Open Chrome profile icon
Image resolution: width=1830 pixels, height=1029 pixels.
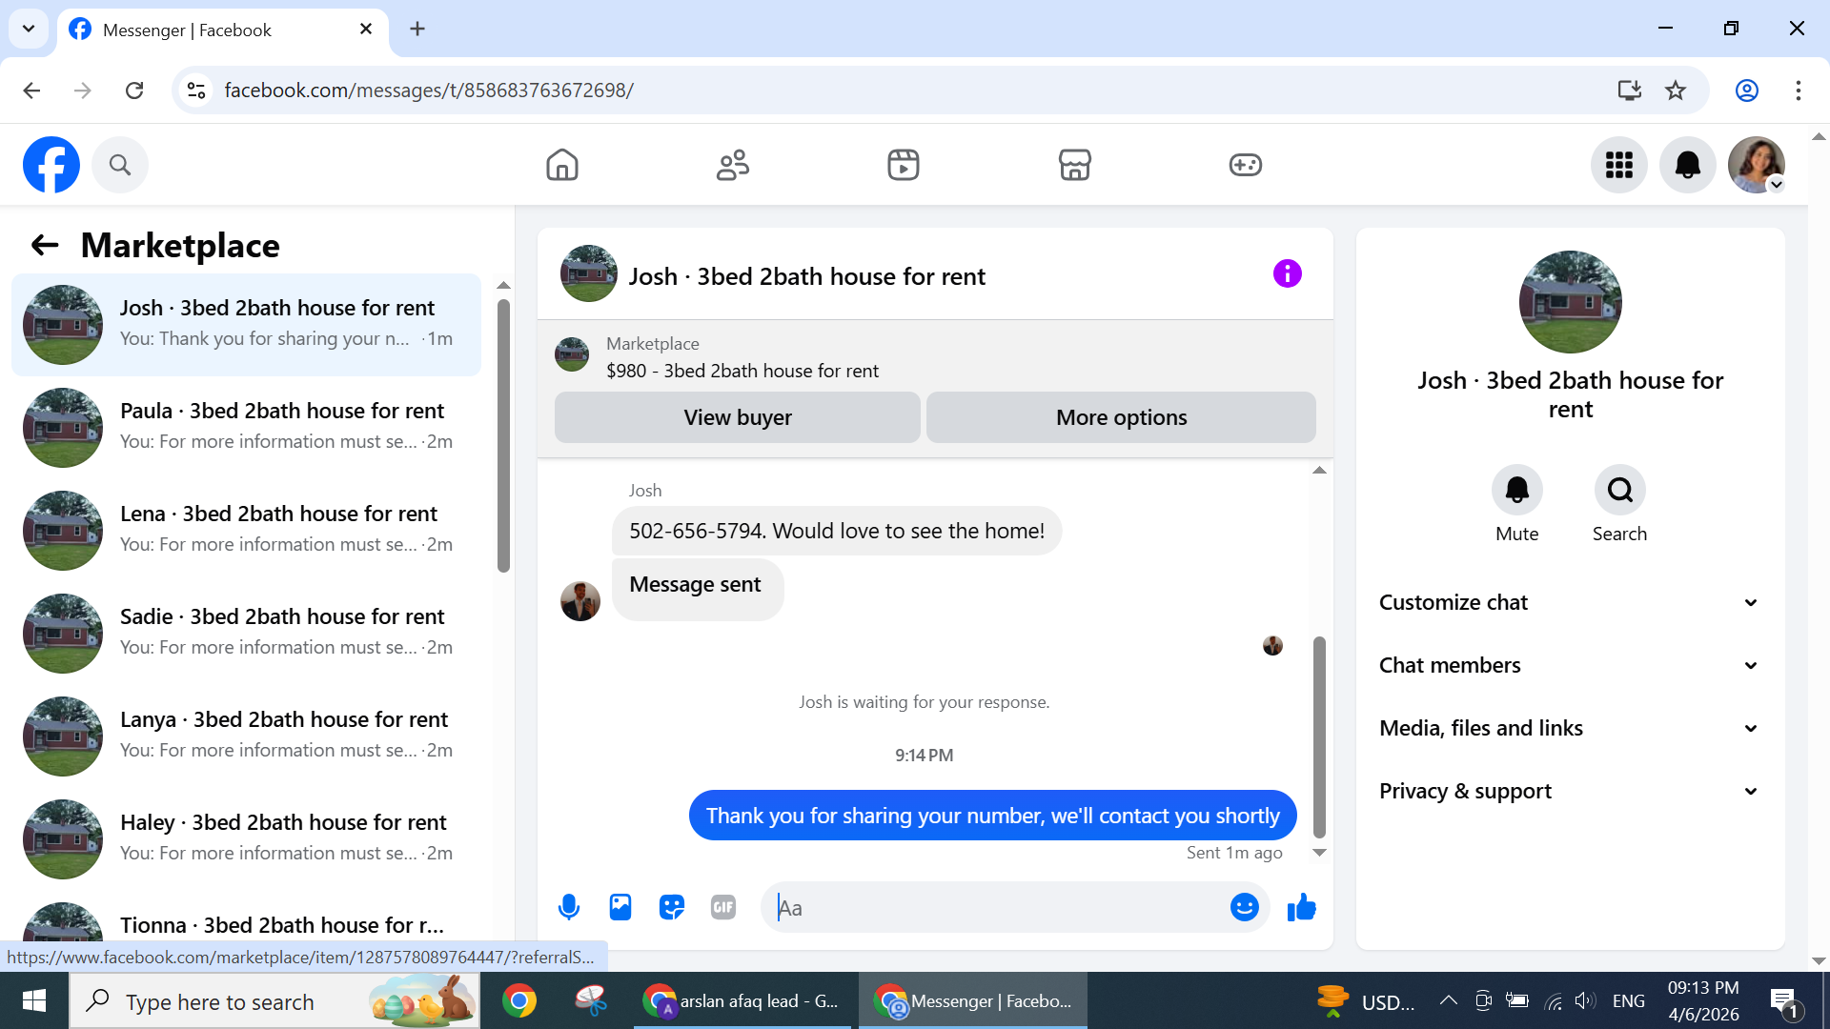1747,91
